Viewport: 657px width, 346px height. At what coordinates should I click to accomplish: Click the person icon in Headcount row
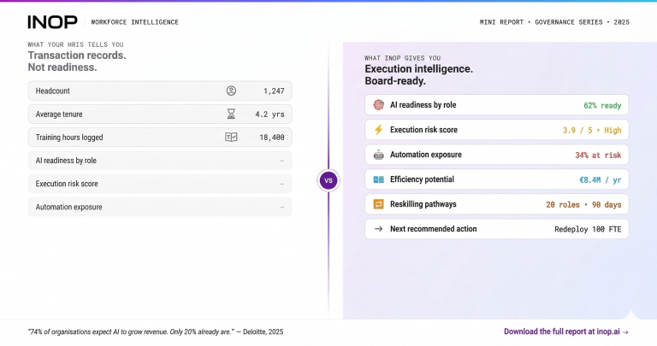[231, 91]
